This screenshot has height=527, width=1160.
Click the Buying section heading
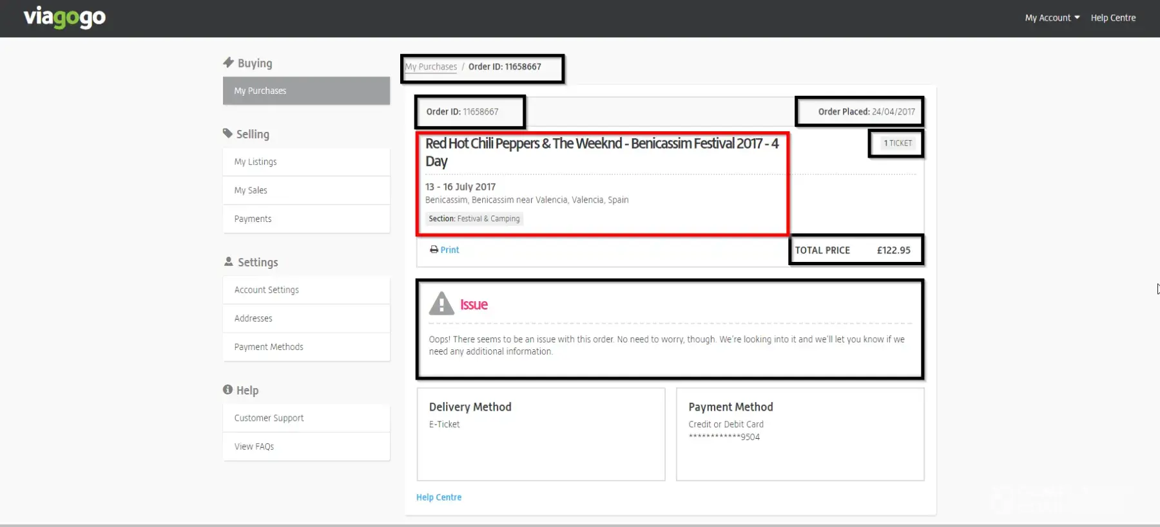point(255,63)
